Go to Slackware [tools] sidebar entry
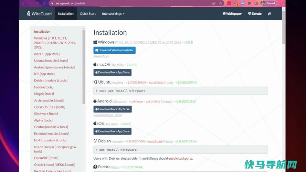Image resolution: width=306 pixels, height=172 pixels. [46, 114]
